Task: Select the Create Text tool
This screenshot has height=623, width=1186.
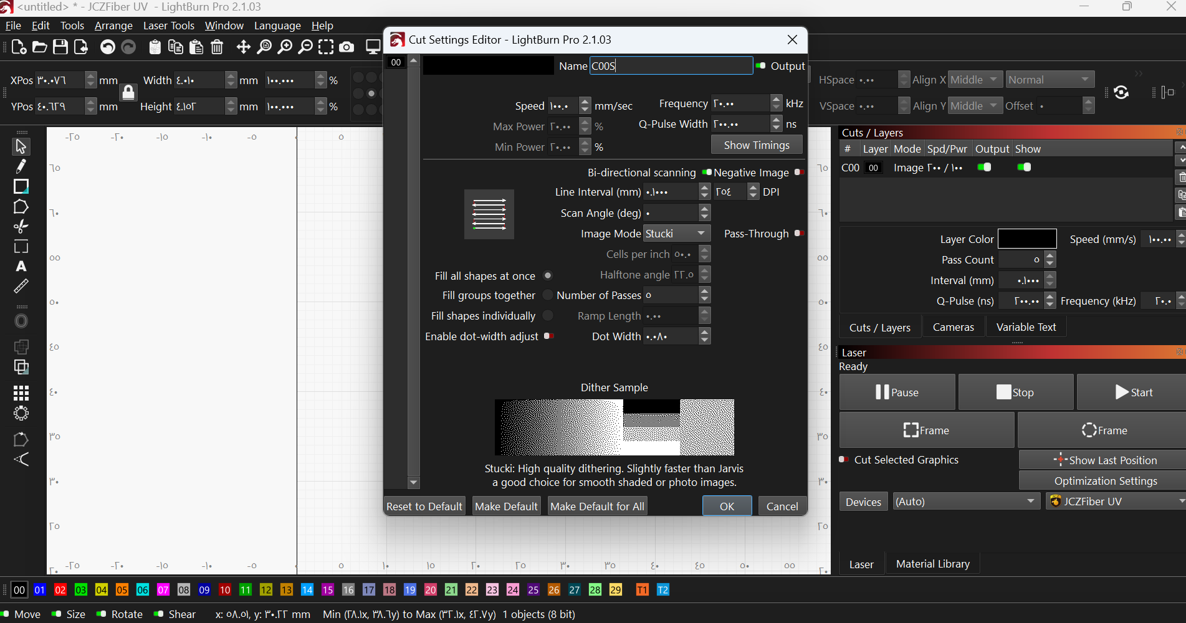Action: (x=21, y=267)
